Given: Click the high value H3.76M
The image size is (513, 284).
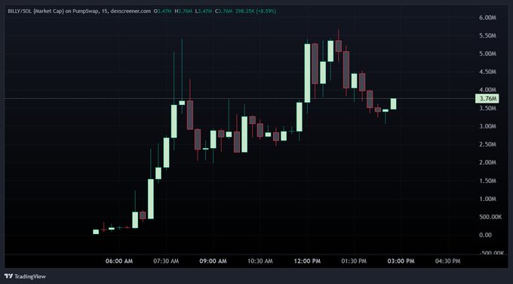Looking at the screenshot, I should click(x=183, y=11).
